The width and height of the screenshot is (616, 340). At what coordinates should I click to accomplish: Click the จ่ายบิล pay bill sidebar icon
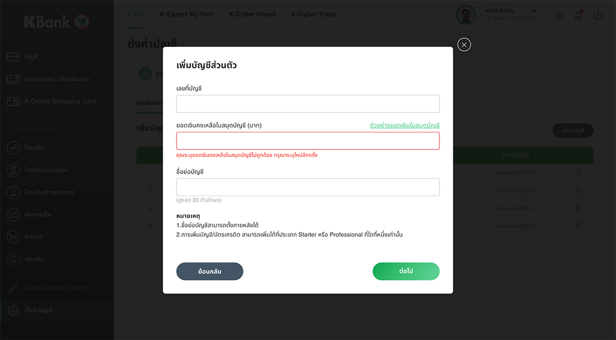[x=14, y=237]
